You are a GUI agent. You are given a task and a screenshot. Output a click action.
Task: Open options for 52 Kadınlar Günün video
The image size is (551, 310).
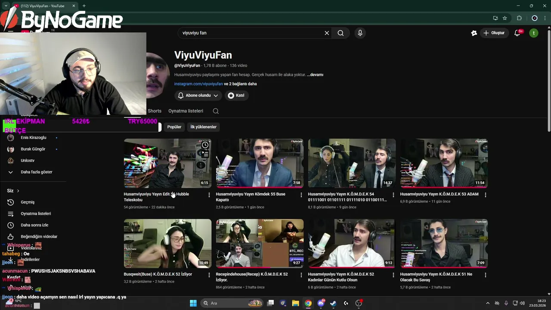click(393, 275)
